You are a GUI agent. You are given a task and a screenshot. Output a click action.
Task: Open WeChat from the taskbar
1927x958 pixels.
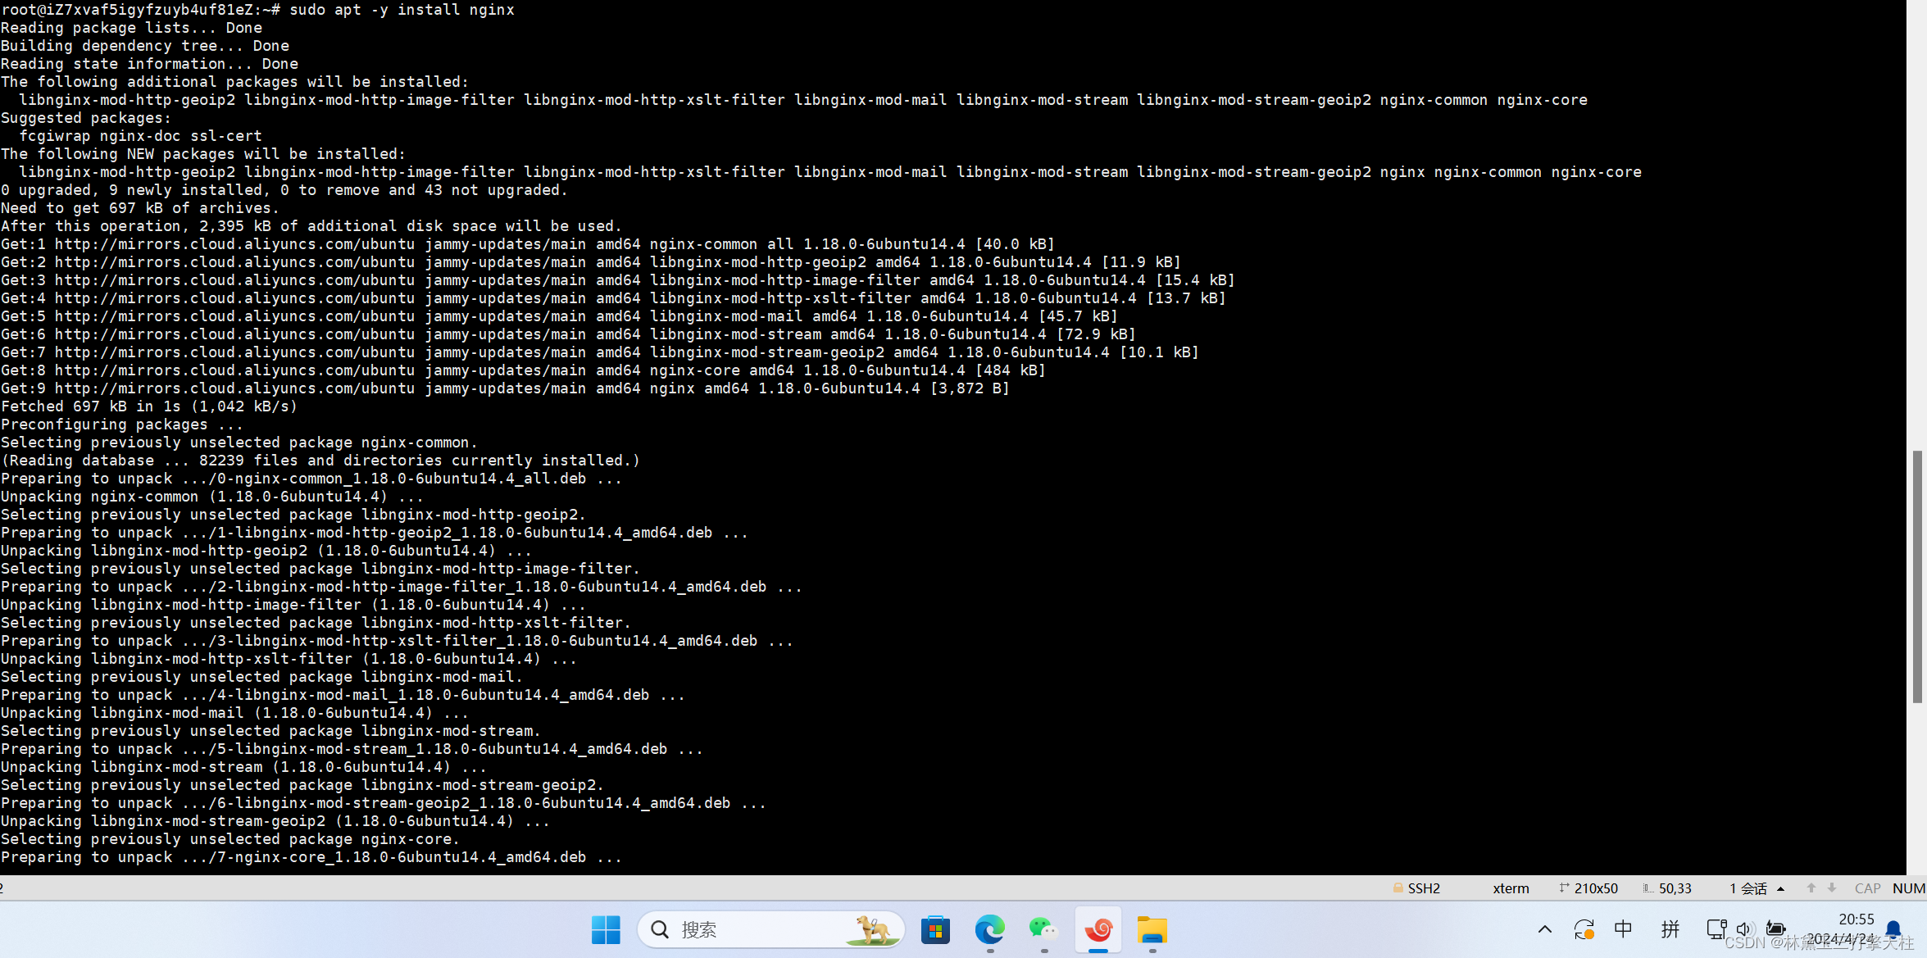(x=1043, y=930)
